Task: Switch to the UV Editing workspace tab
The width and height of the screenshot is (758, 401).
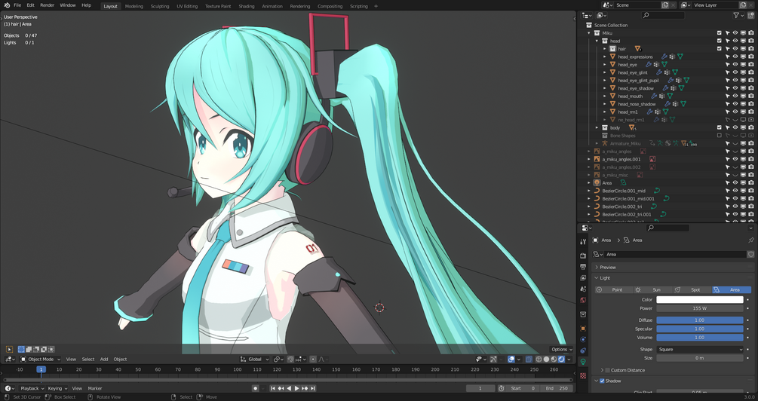Action: click(x=187, y=6)
